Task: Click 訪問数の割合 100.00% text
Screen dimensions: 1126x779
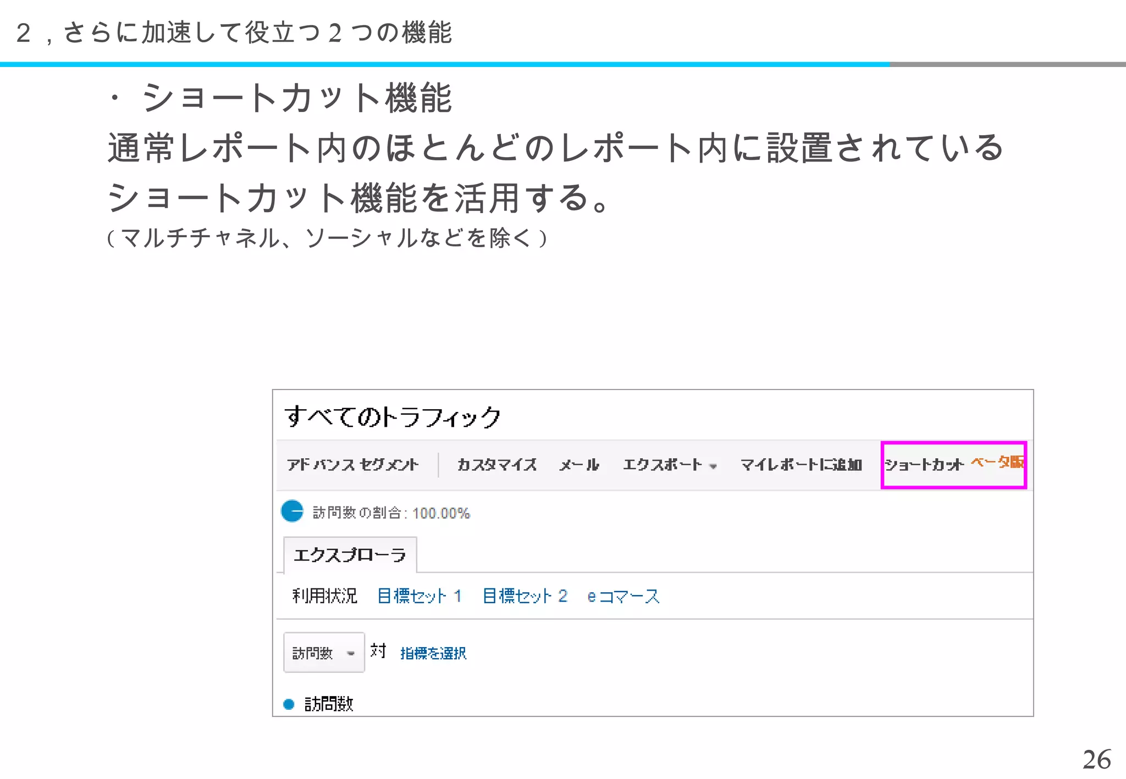Action: coord(391,513)
